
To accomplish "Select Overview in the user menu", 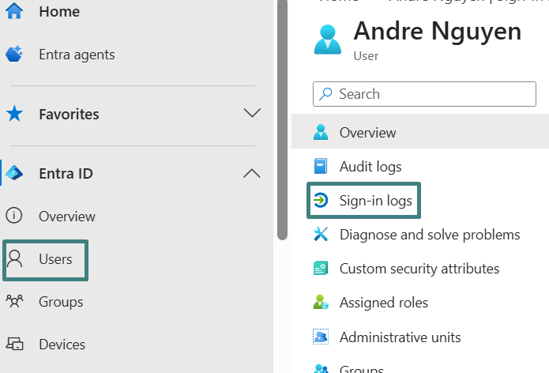I will point(367,133).
